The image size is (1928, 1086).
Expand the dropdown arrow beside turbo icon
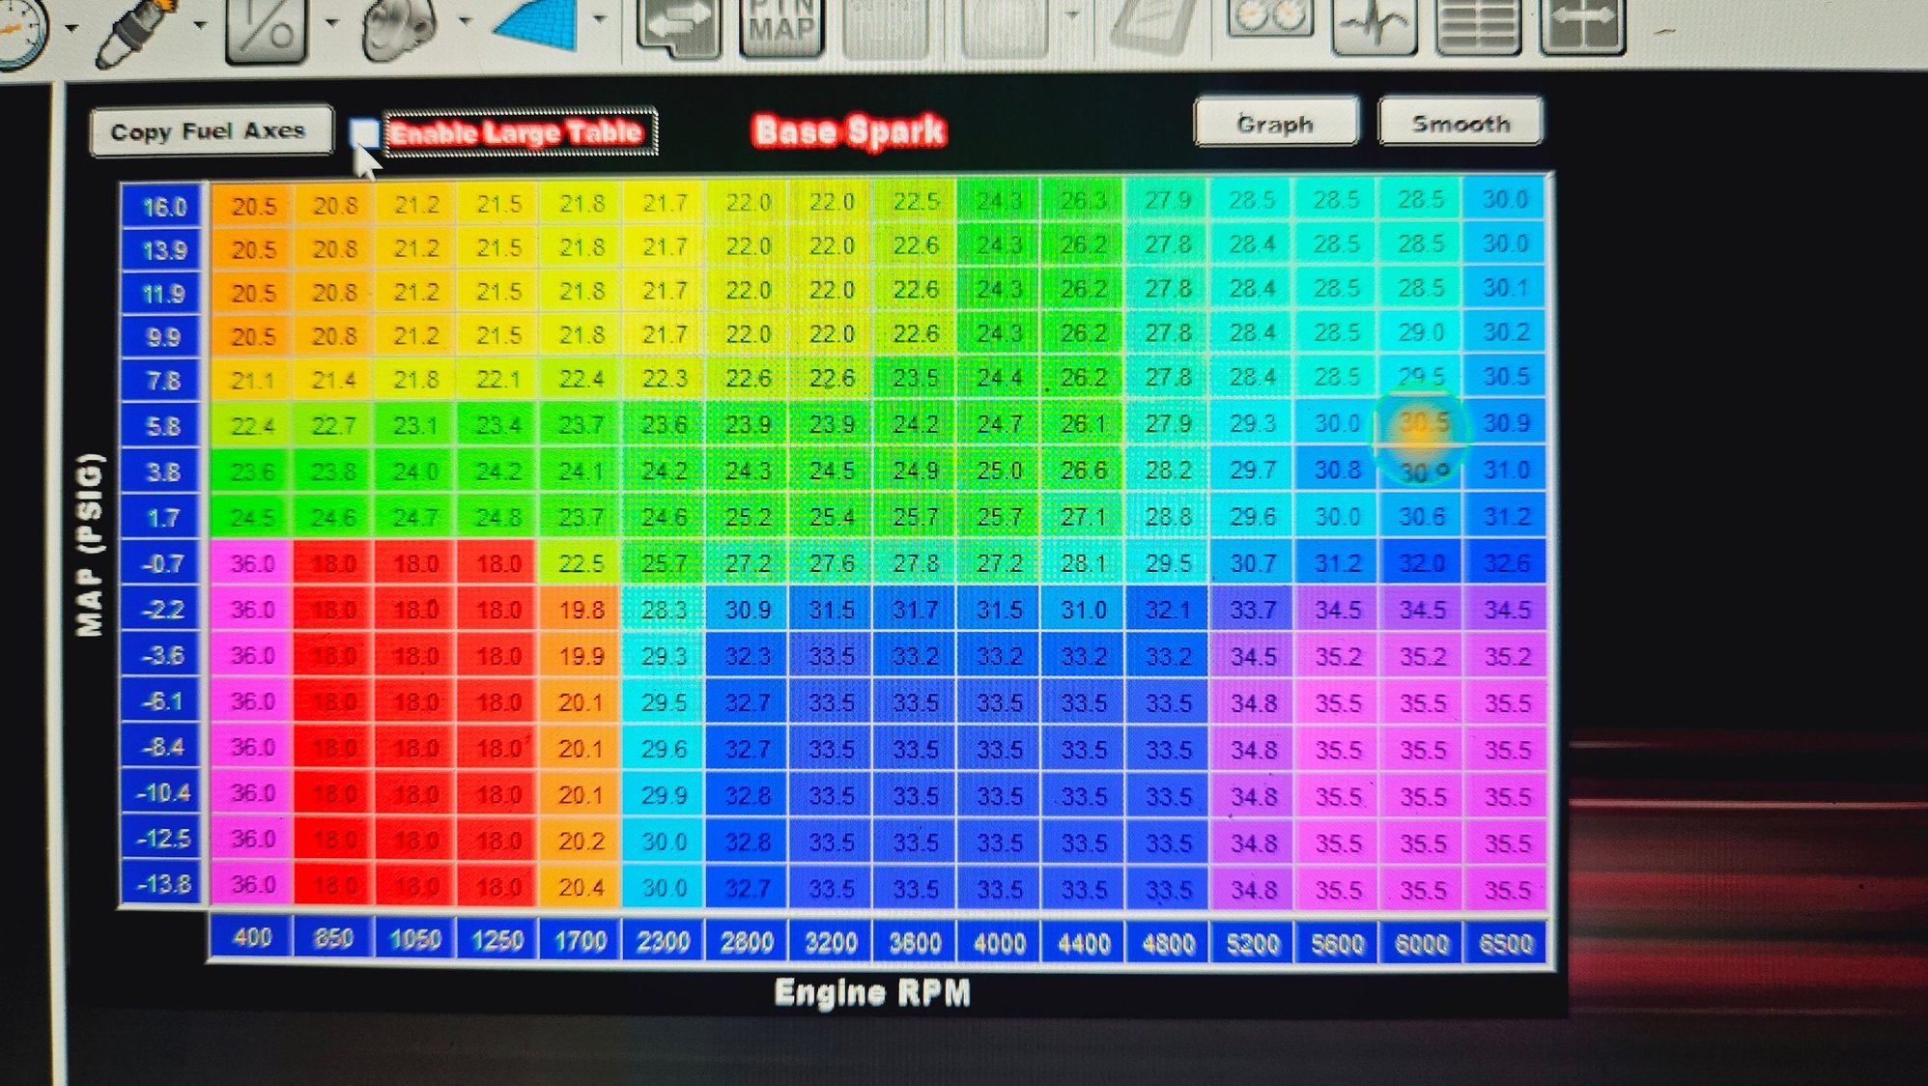pyautogui.click(x=464, y=20)
